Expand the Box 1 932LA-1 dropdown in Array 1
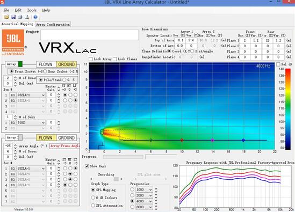This screenshot has width=295, height=212. pos(31,95)
